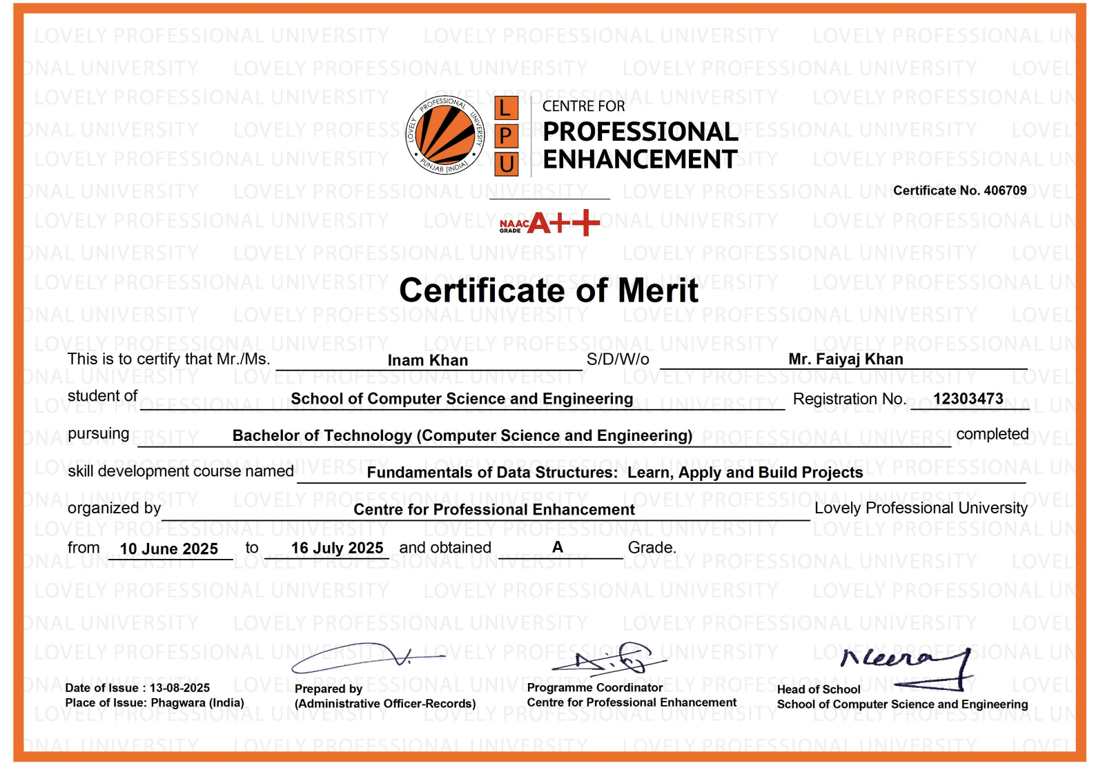Click the 'Grade.' label
This screenshot has height=770, width=1103.
(x=652, y=548)
